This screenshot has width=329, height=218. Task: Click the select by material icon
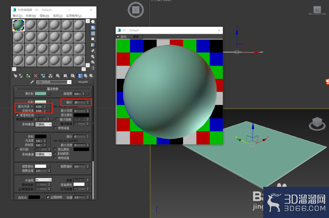[93, 62]
